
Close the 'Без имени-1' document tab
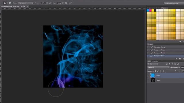[x=28, y=7]
